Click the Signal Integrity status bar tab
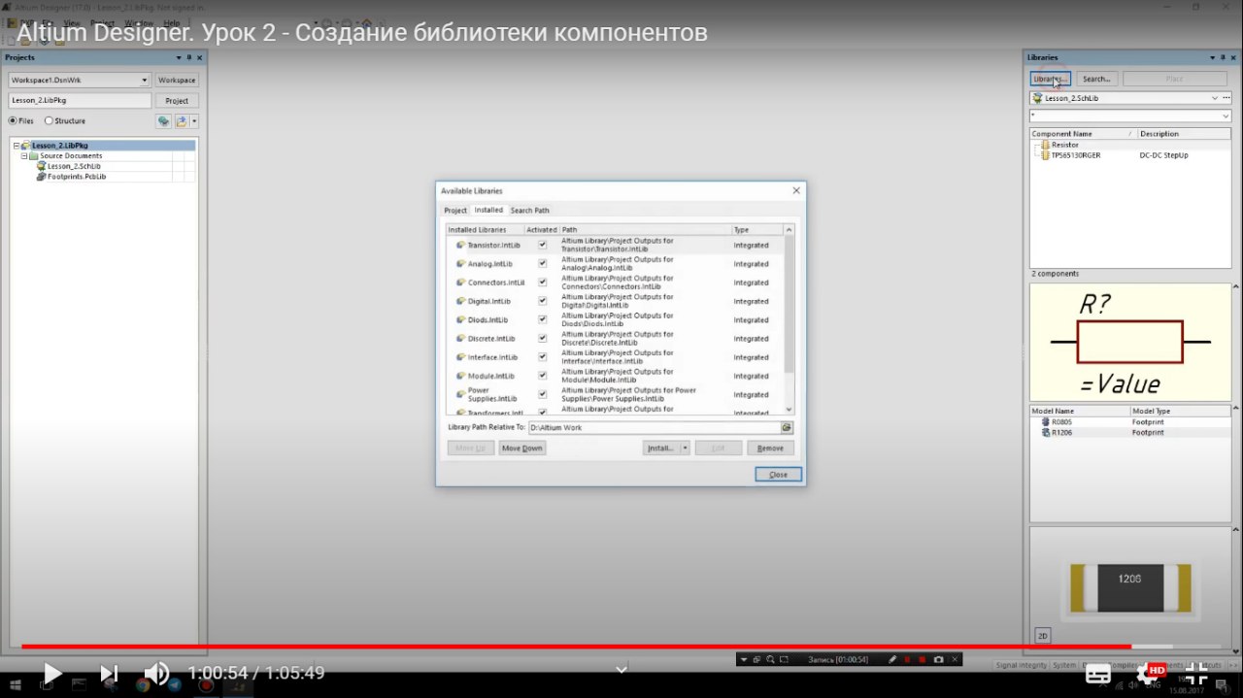The width and height of the screenshot is (1243, 698). [x=1021, y=665]
